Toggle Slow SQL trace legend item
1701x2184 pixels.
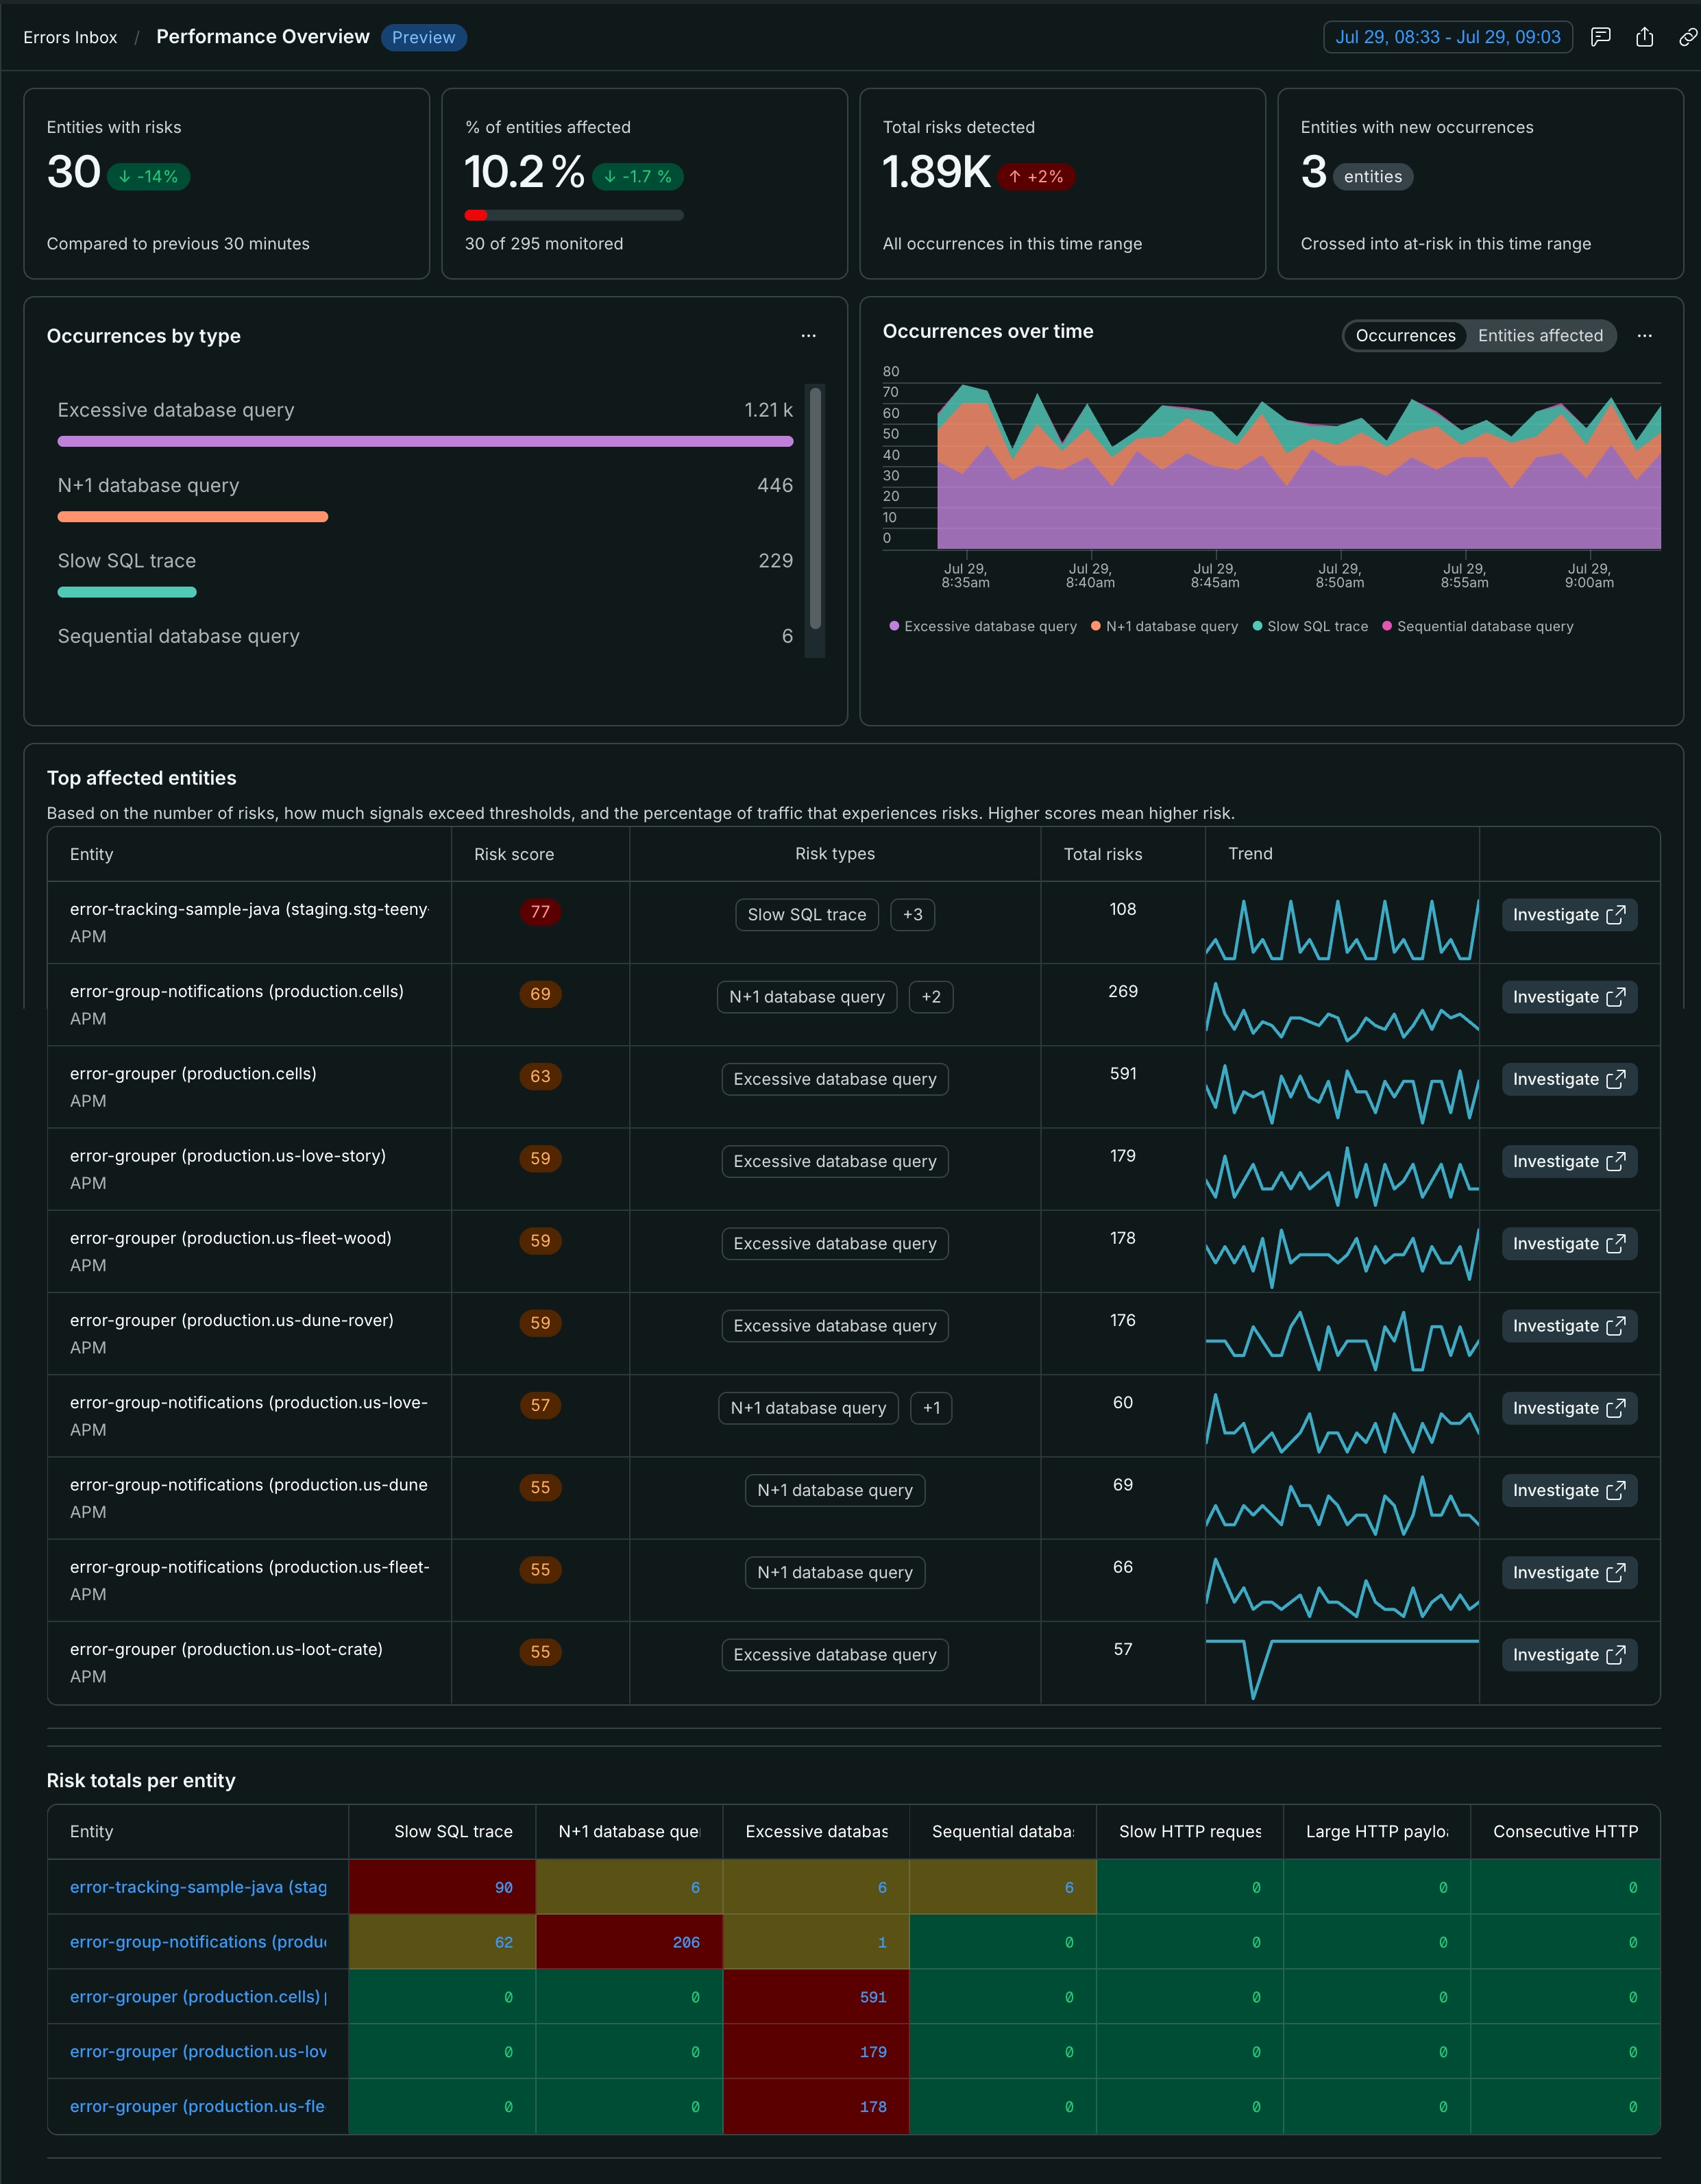coord(1310,626)
